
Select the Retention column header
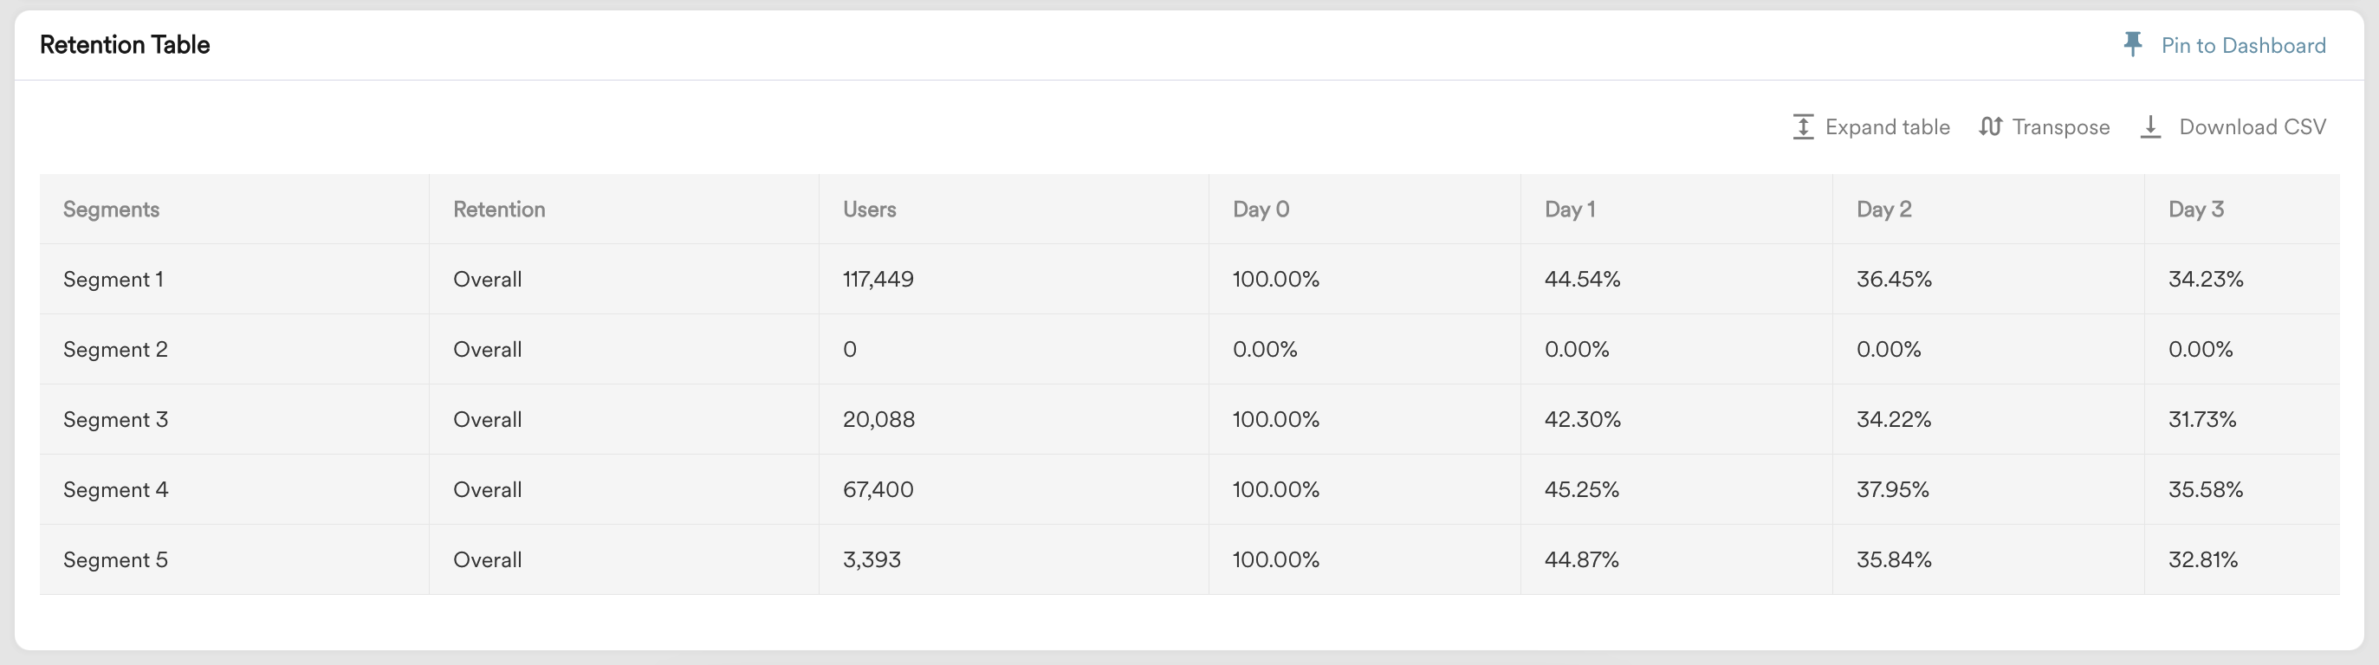click(499, 210)
